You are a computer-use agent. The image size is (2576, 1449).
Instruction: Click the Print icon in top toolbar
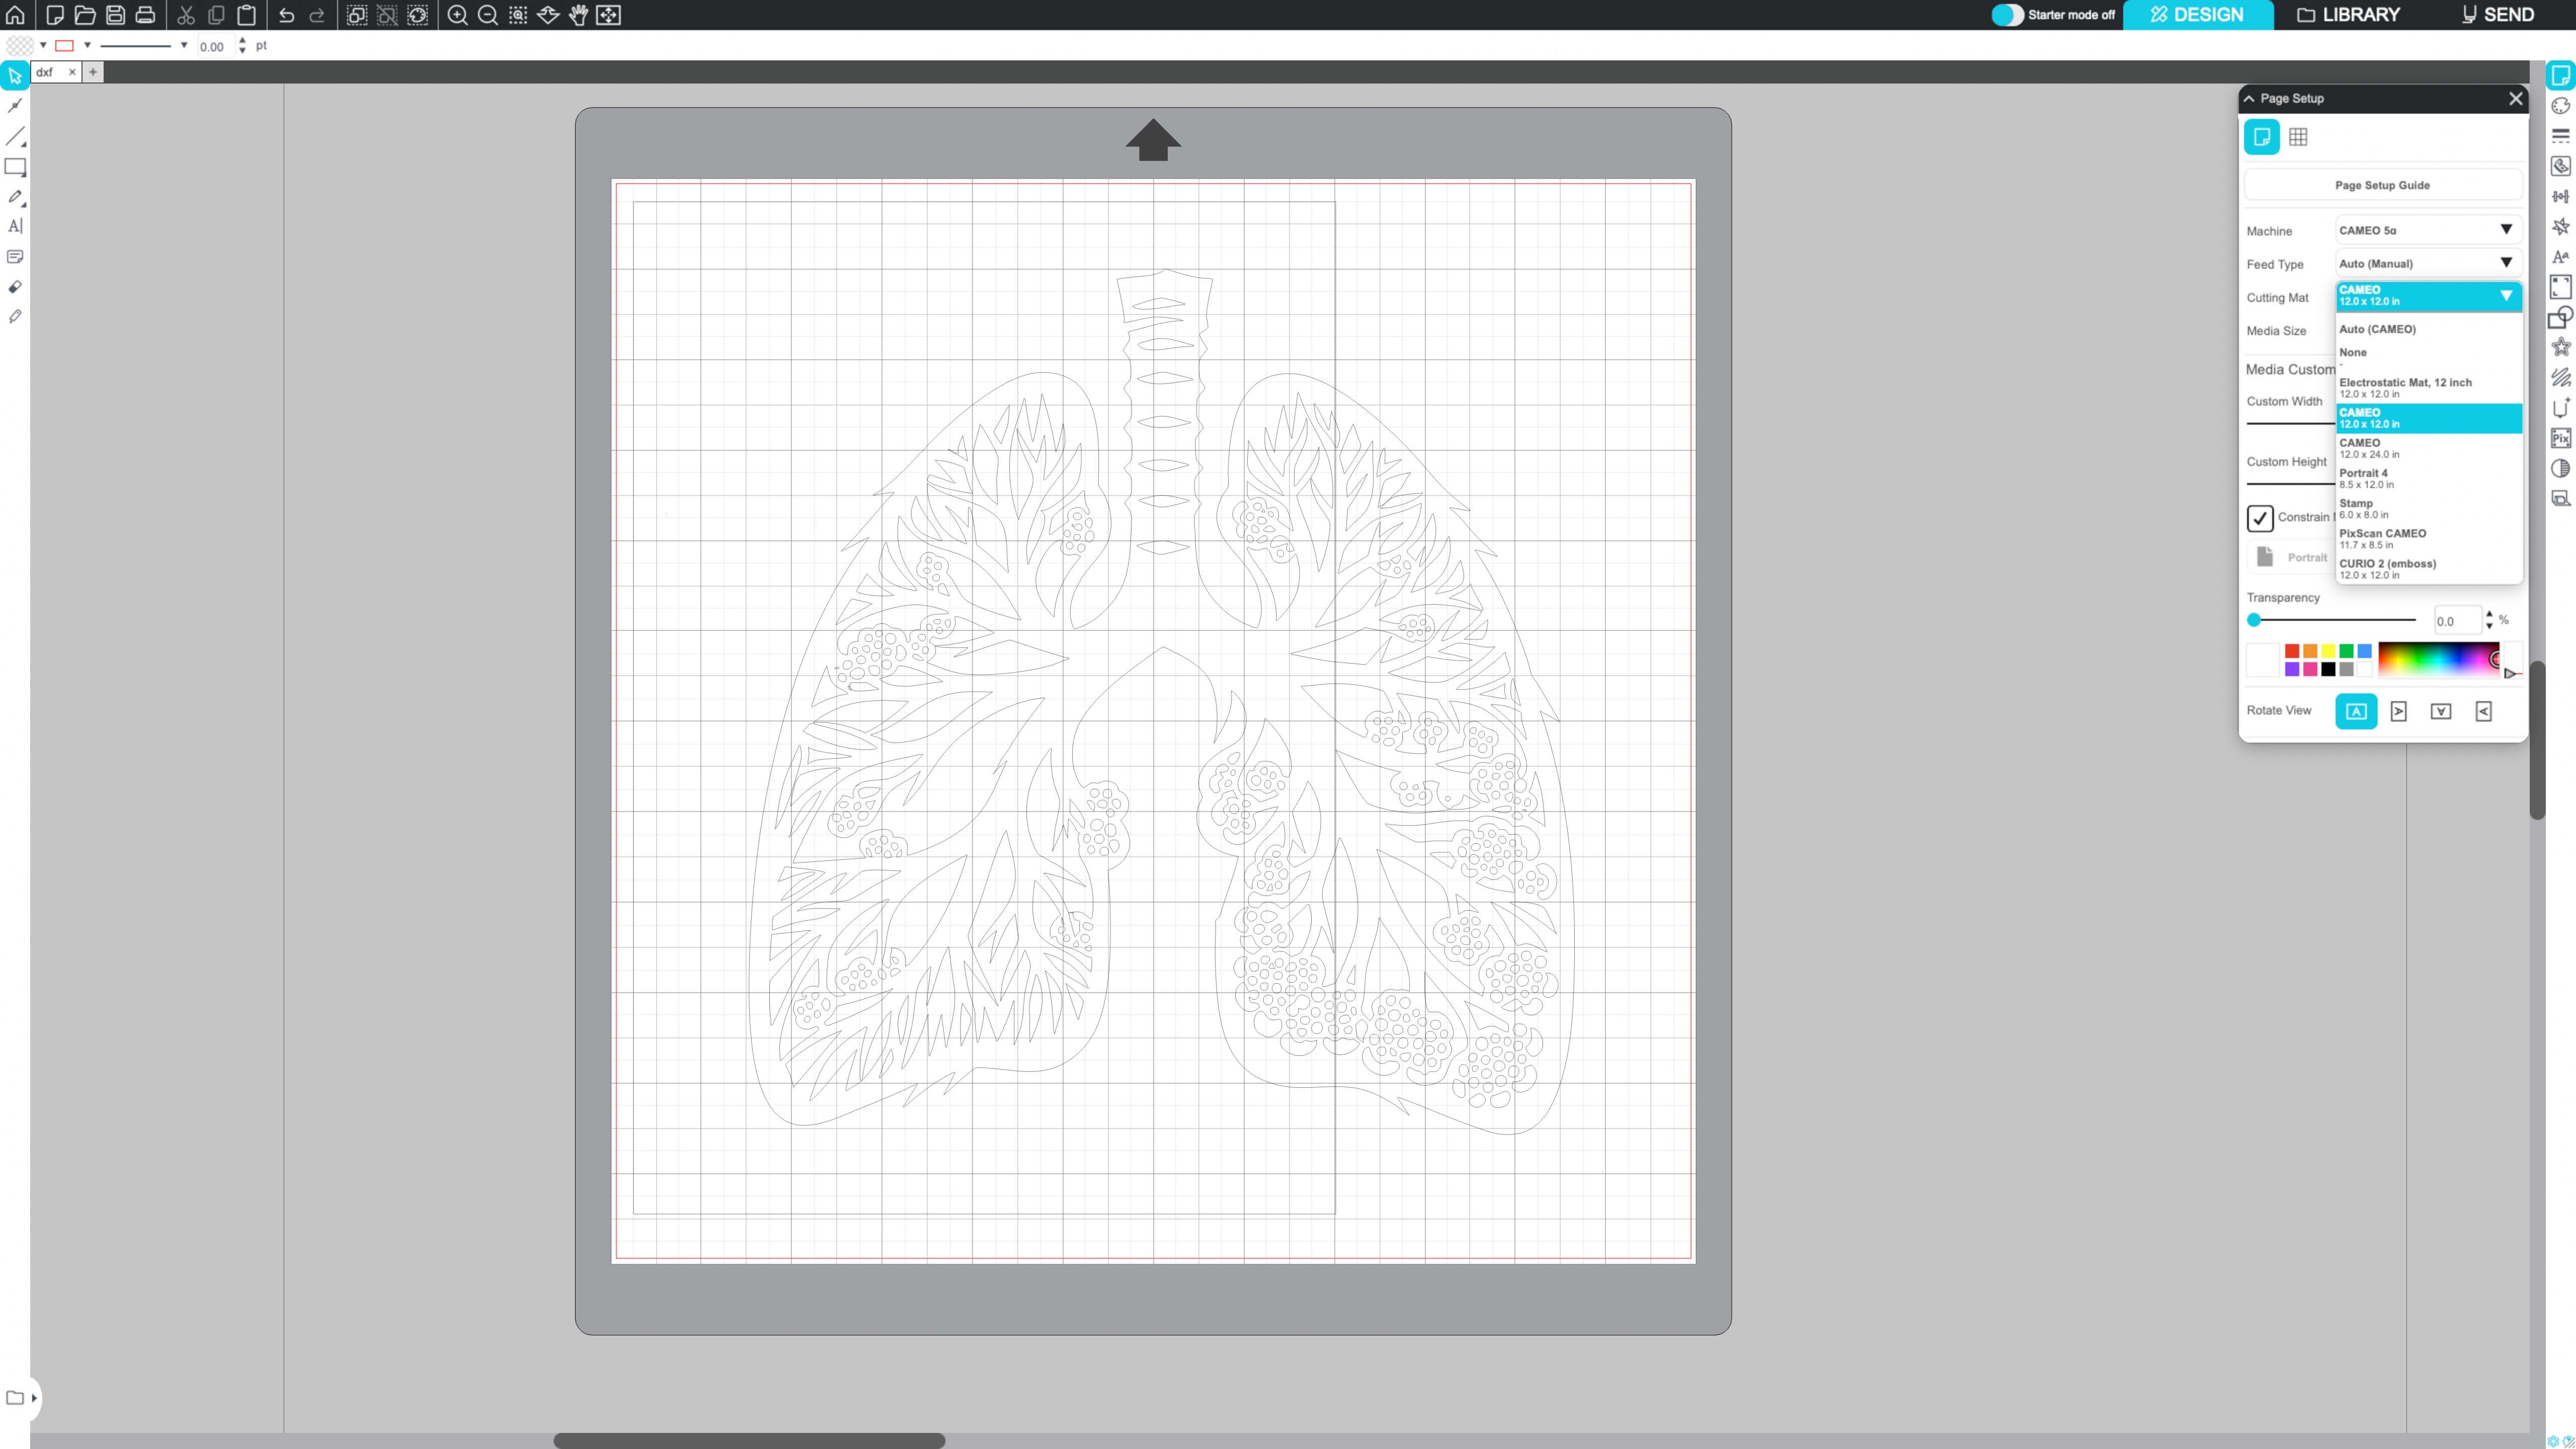pyautogui.click(x=145, y=15)
